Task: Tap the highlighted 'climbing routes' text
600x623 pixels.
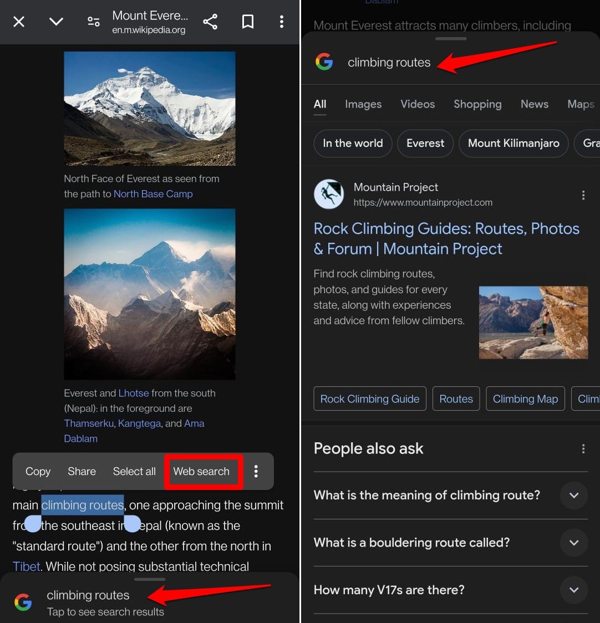Action: (x=83, y=505)
